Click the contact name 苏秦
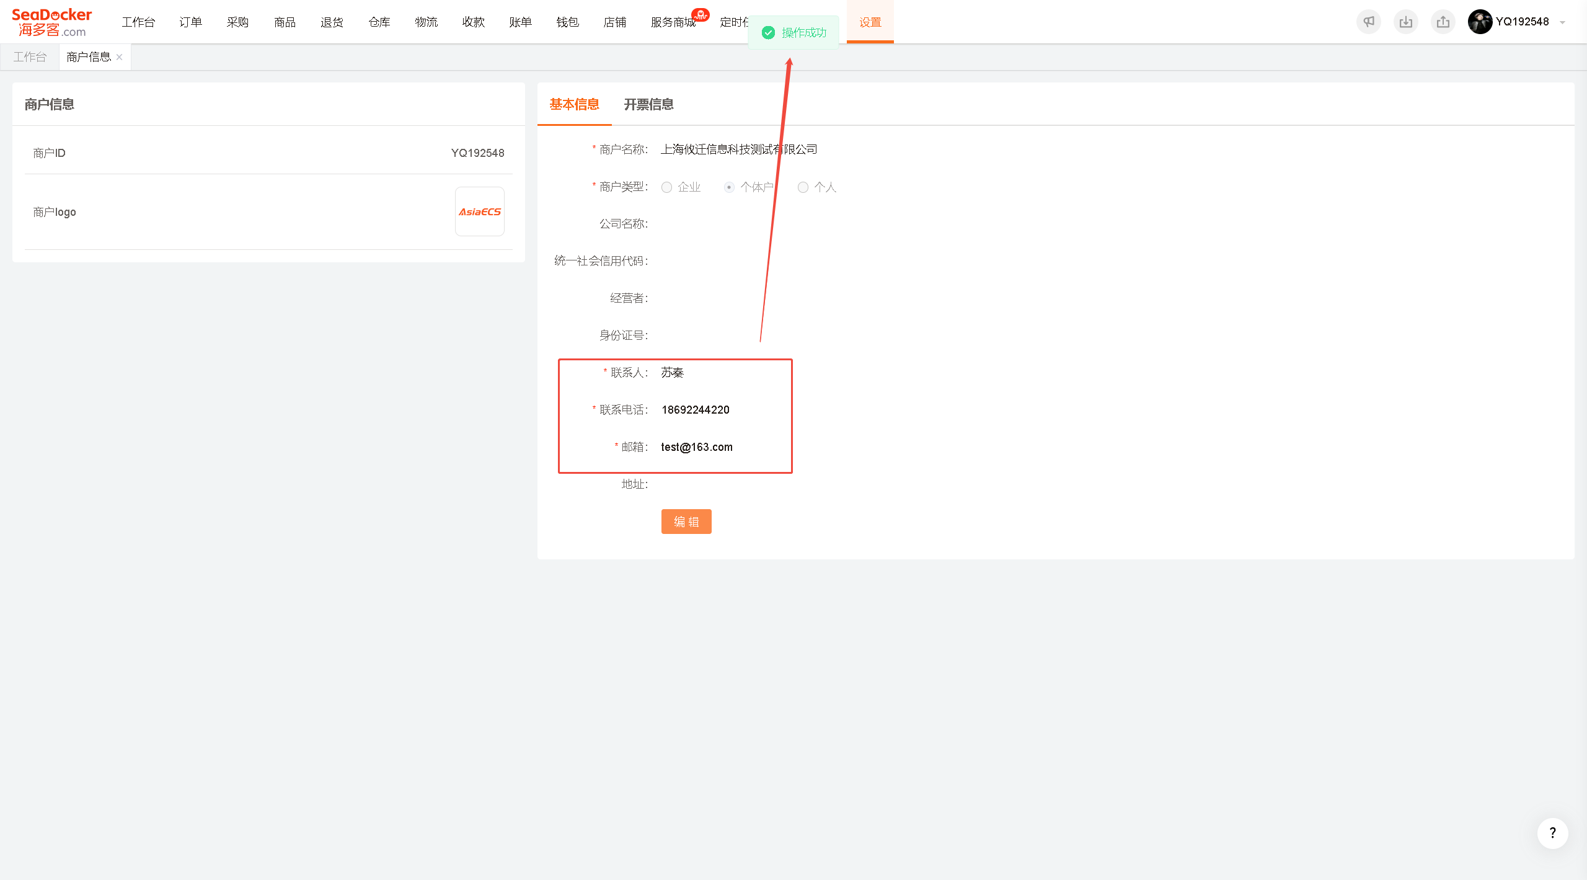The height and width of the screenshot is (880, 1587). 672,373
